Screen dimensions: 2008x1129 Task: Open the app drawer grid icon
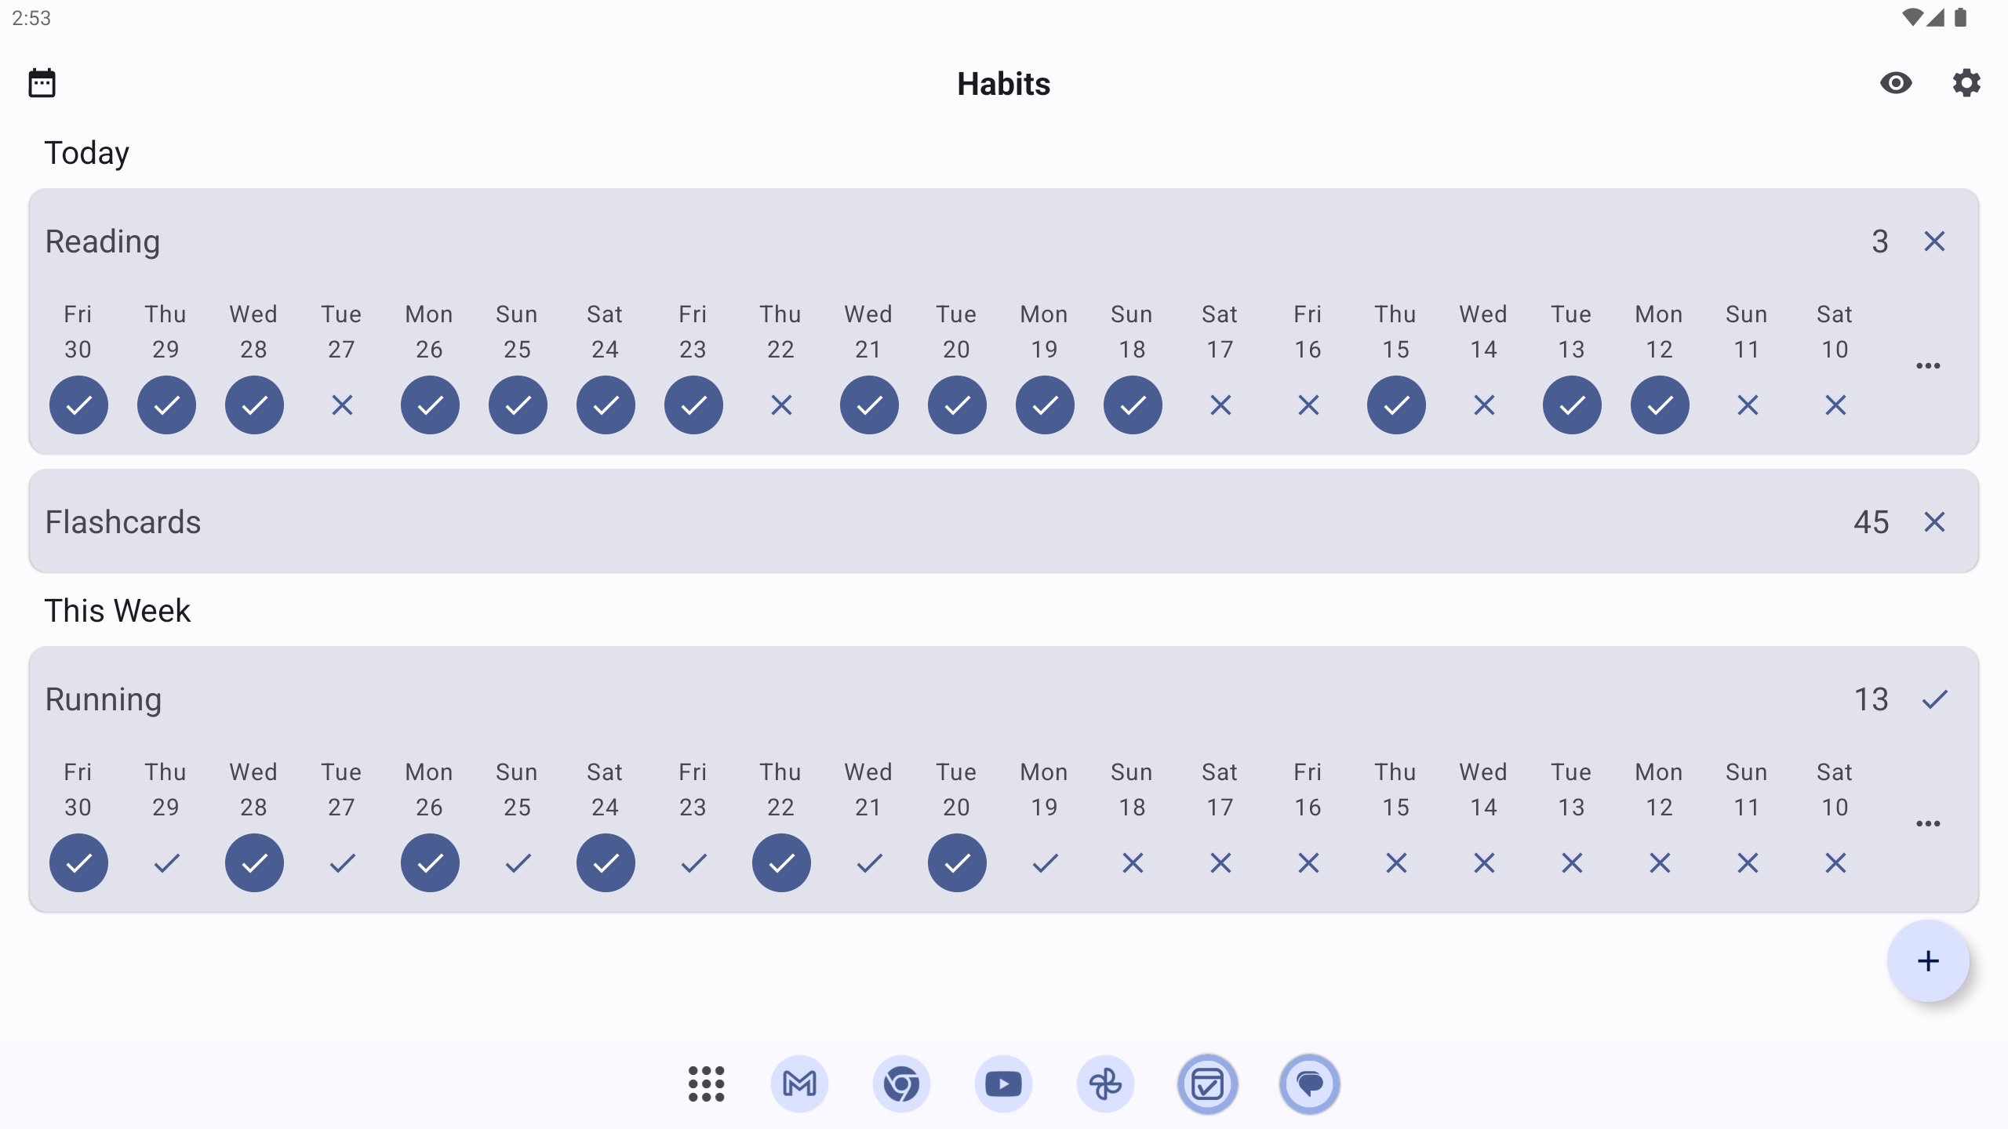click(706, 1084)
